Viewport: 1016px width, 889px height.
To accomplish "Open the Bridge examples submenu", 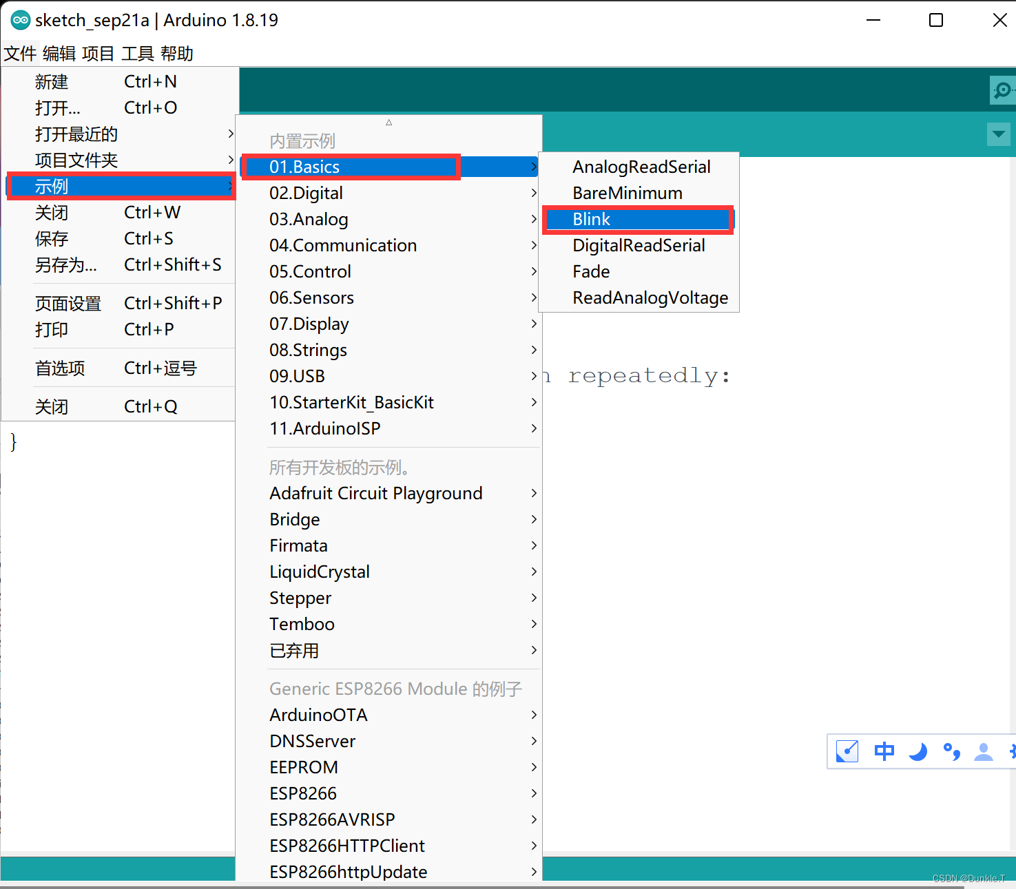I will coord(389,519).
